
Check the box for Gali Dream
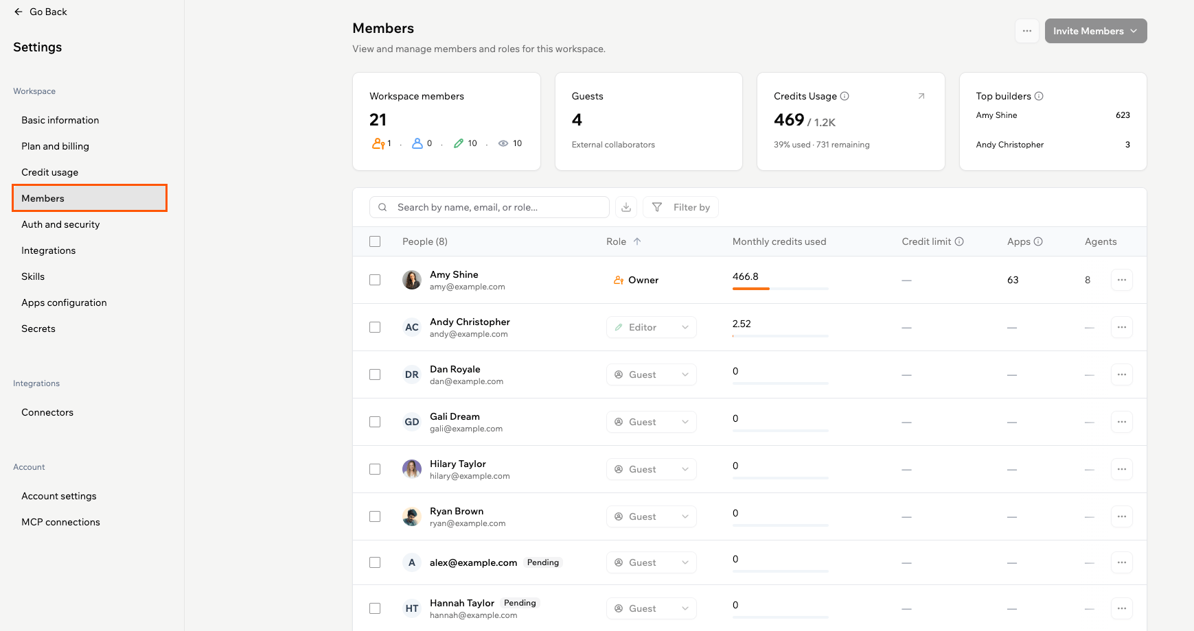click(x=375, y=422)
